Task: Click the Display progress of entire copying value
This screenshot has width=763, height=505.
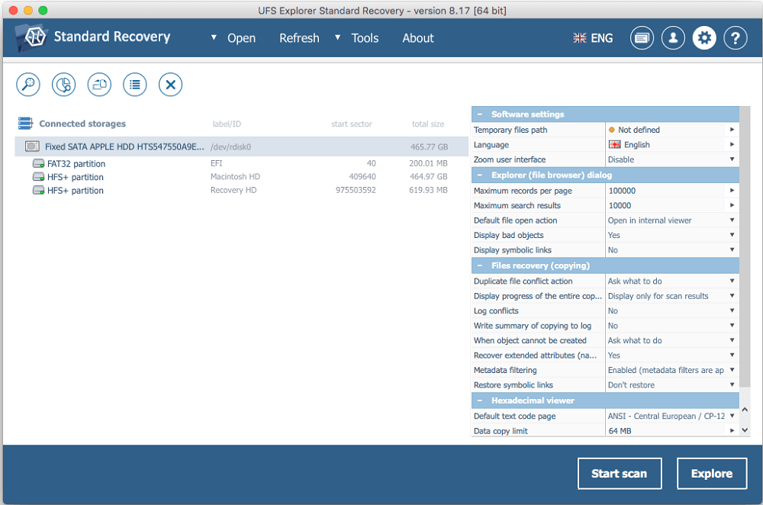Action: coord(658,296)
